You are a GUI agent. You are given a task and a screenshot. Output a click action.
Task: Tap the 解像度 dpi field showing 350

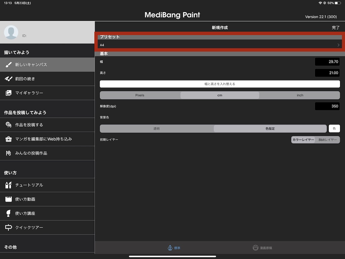coord(327,106)
